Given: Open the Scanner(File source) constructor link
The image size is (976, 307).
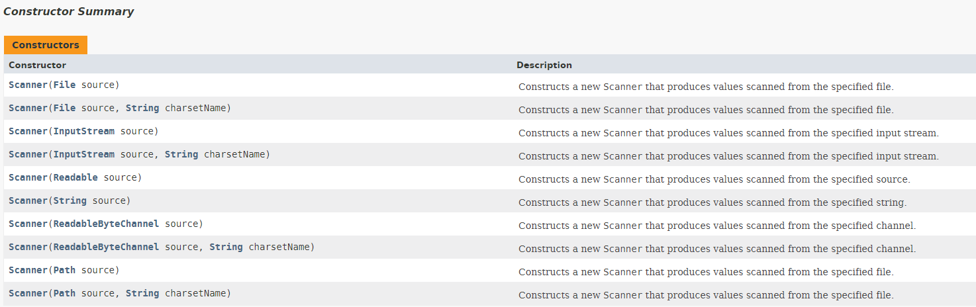Looking at the screenshot, I should 28,85.
